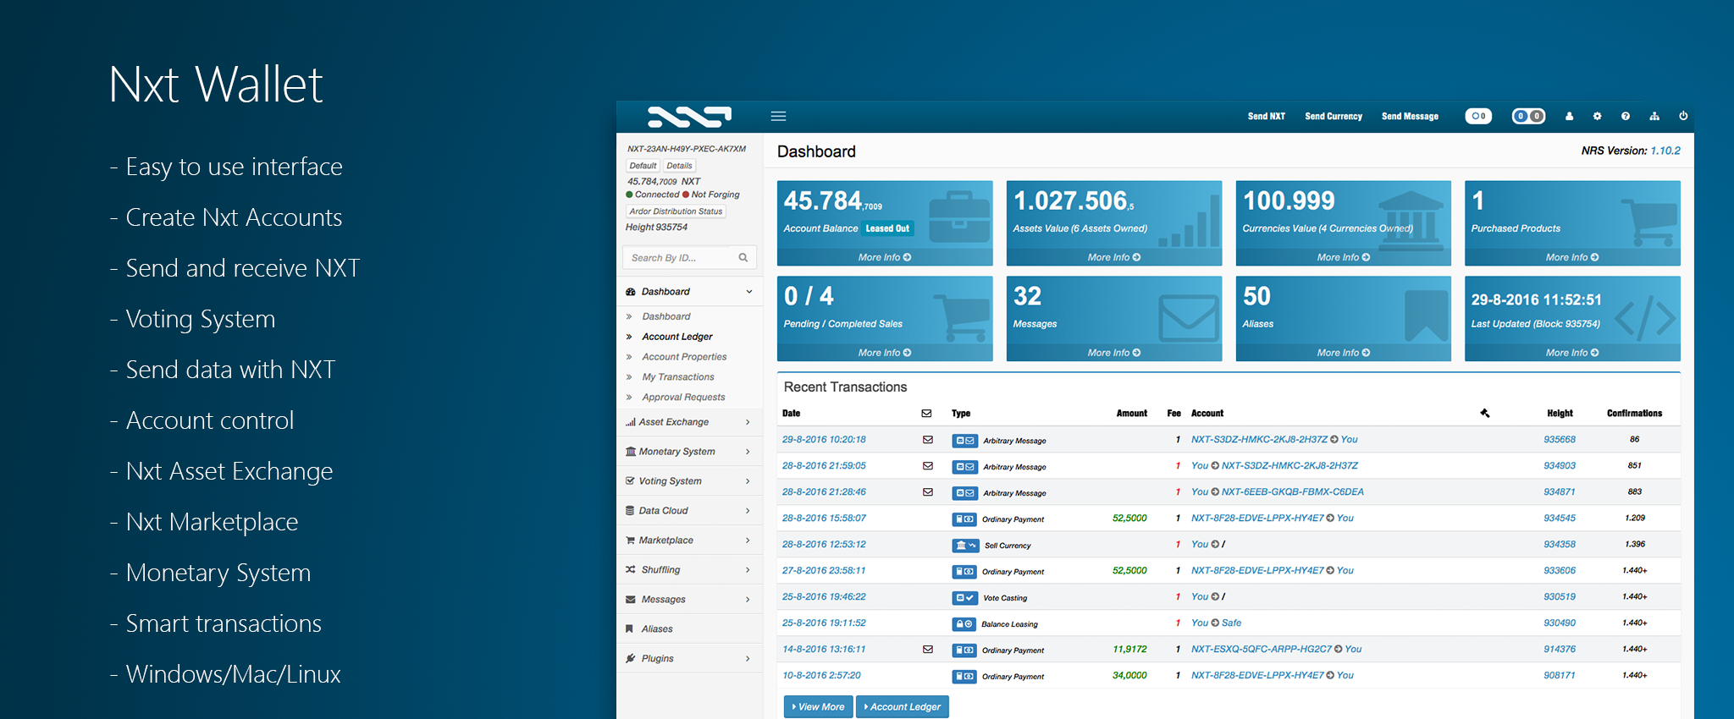Image resolution: width=1734 pixels, height=719 pixels.
Task: Click Ordinary Payment icon on 28-8-2016 15:58:07 row
Action: tap(964, 519)
